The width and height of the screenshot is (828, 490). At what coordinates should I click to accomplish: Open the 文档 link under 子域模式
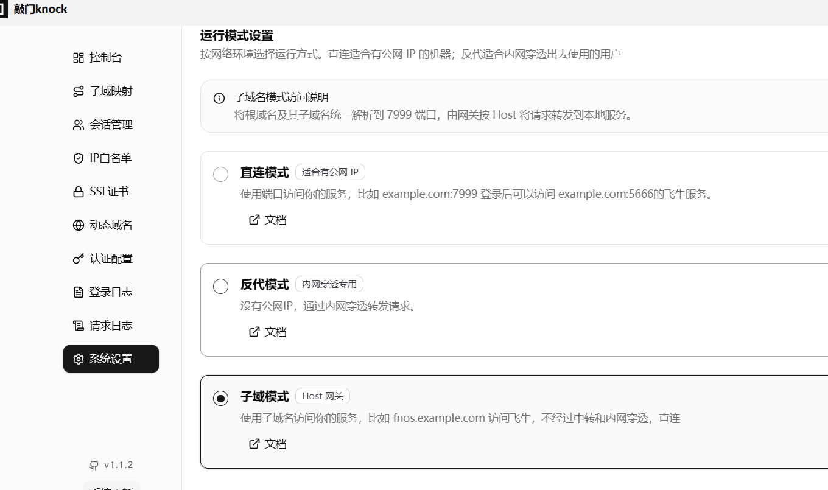(268, 444)
